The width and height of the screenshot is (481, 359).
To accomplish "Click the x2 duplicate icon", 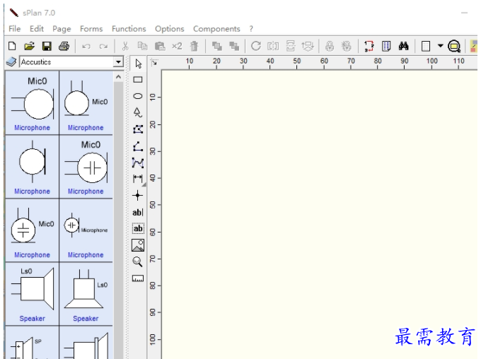I will (x=177, y=47).
